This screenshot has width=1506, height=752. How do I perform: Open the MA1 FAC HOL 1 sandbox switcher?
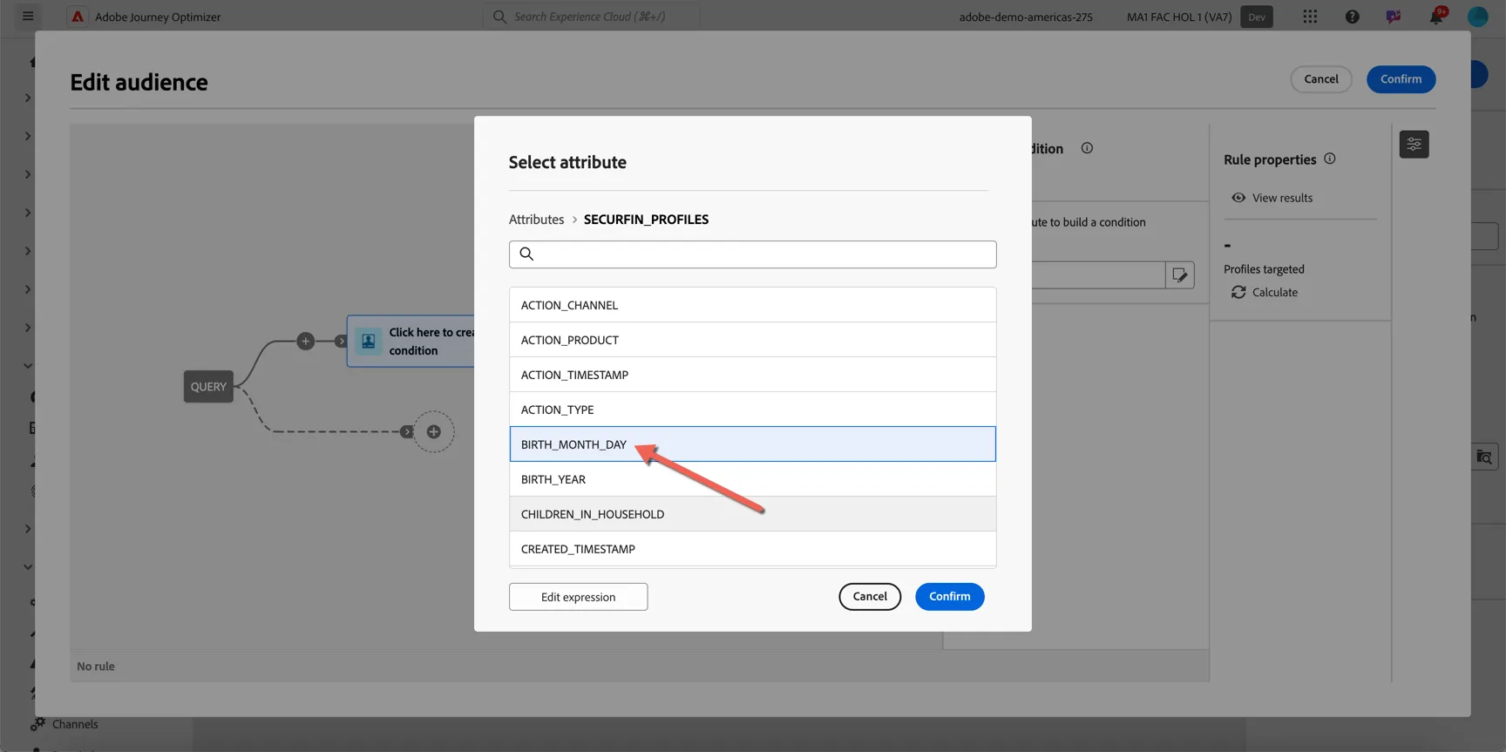[1178, 17]
